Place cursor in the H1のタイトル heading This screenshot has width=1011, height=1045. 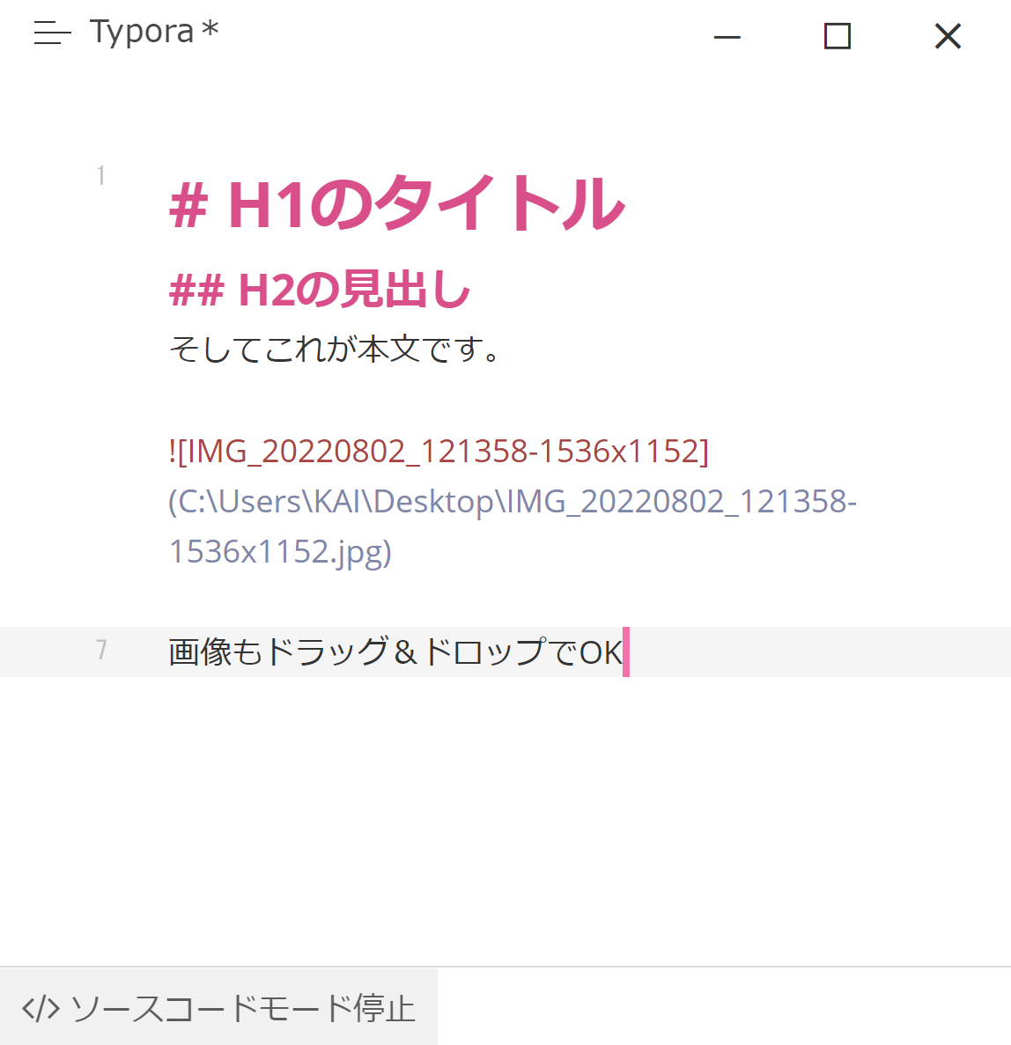click(396, 204)
